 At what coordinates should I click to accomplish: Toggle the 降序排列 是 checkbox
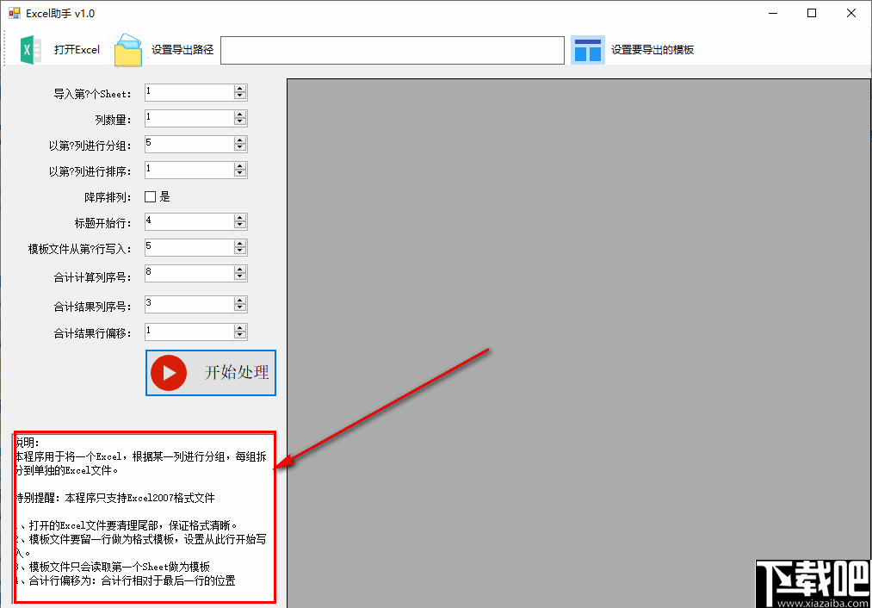click(x=150, y=196)
